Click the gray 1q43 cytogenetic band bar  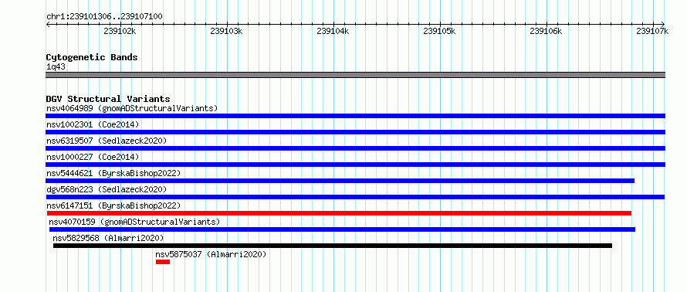point(355,75)
